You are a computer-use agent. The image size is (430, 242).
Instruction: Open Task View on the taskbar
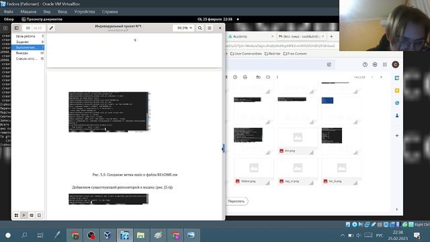[x=40, y=235]
